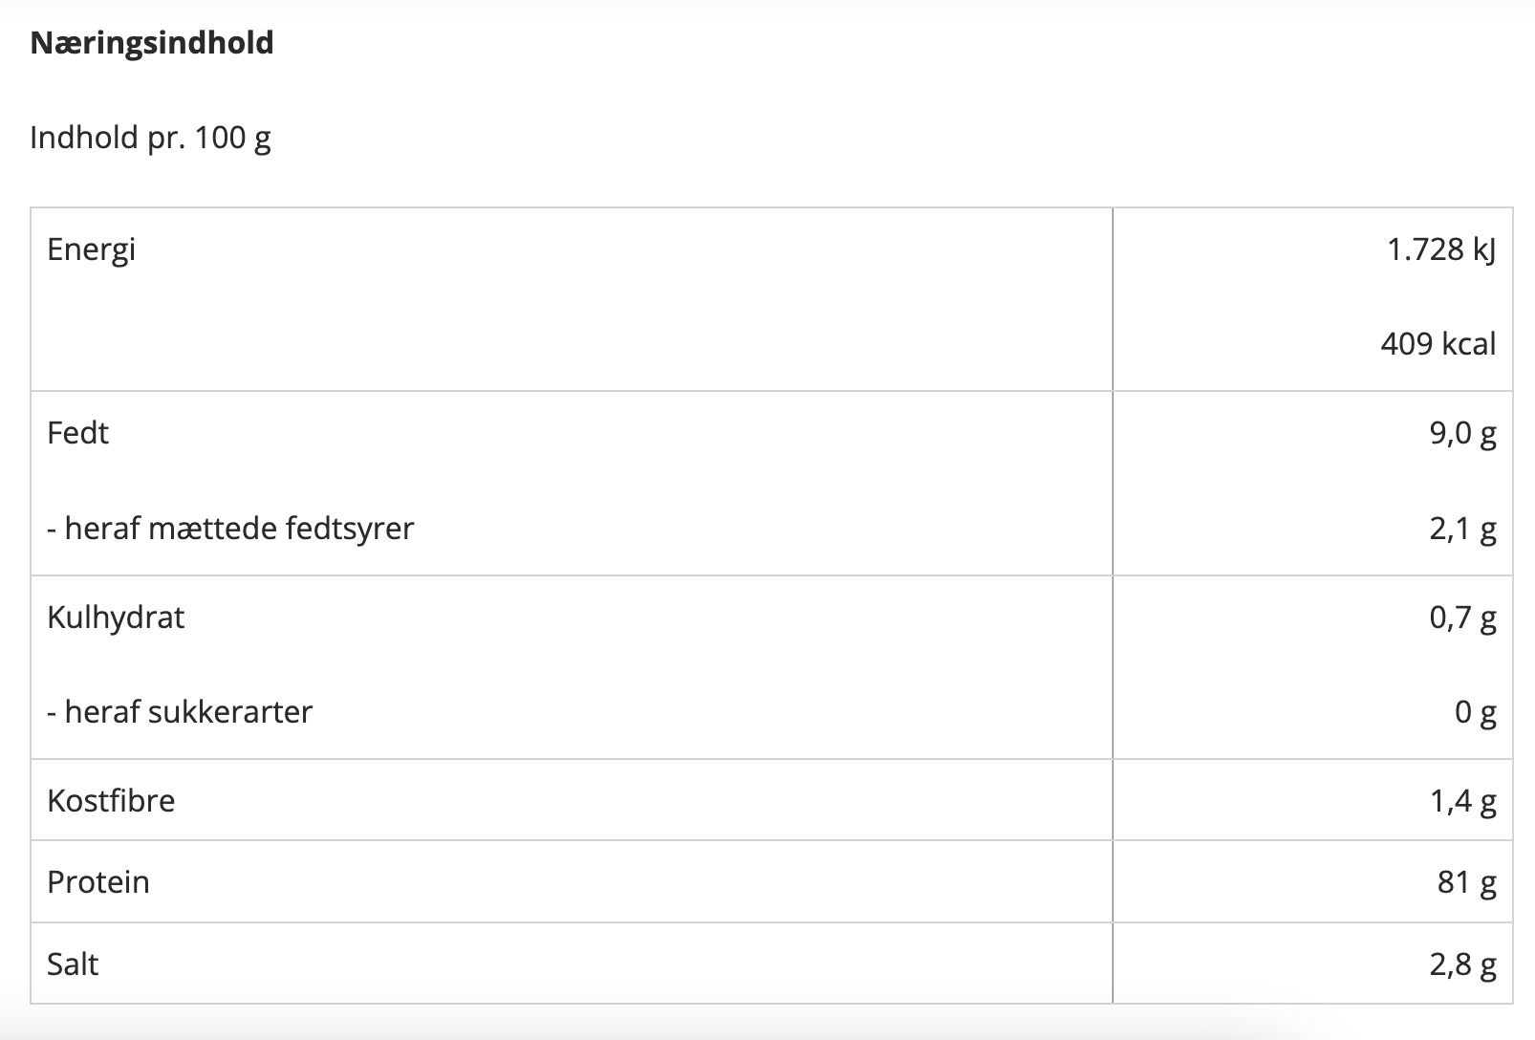Select the Kostfibre row label
Viewport: 1535px width, 1040px height.
pos(111,800)
